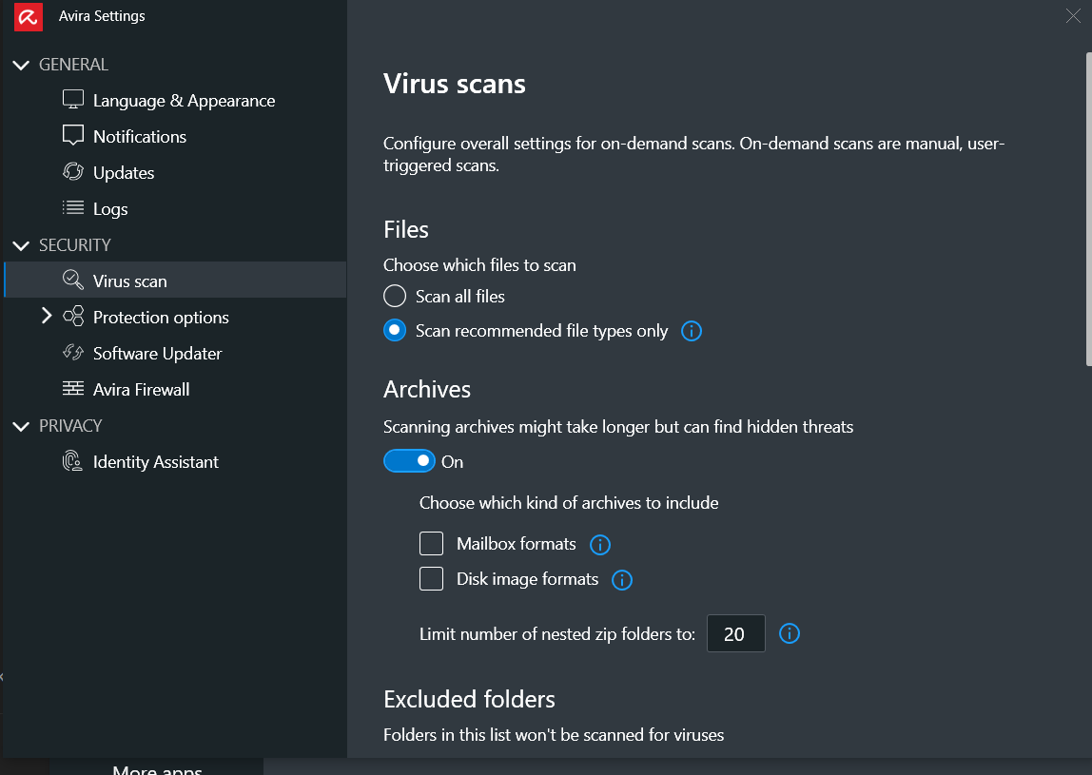Click the nested zip folders limit field

click(735, 634)
